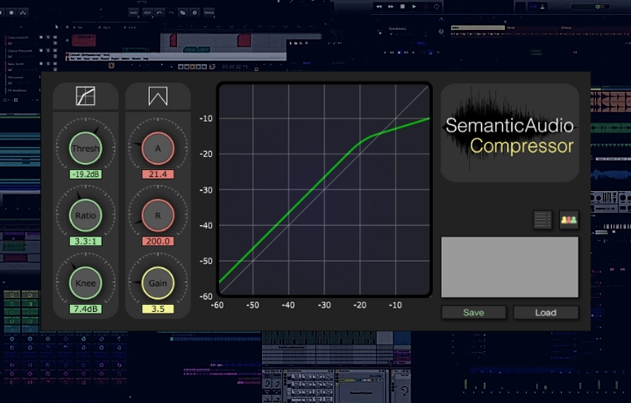Click the EDIT button in background DAW
Screen dimensions: 631x403
point(147,12)
